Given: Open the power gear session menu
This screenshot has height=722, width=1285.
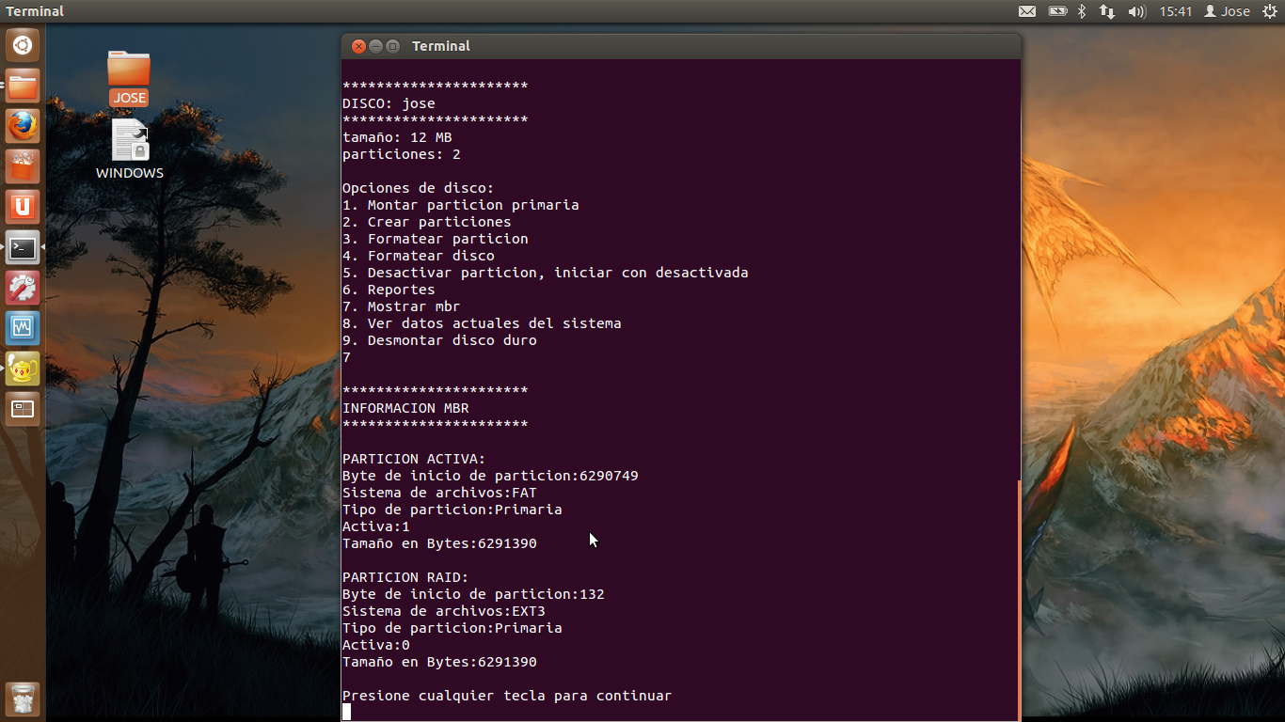Looking at the screenshot, I should pos(1269,11).
